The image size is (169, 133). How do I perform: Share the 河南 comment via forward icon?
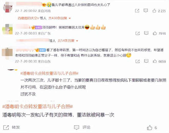[x=137, y=11]
